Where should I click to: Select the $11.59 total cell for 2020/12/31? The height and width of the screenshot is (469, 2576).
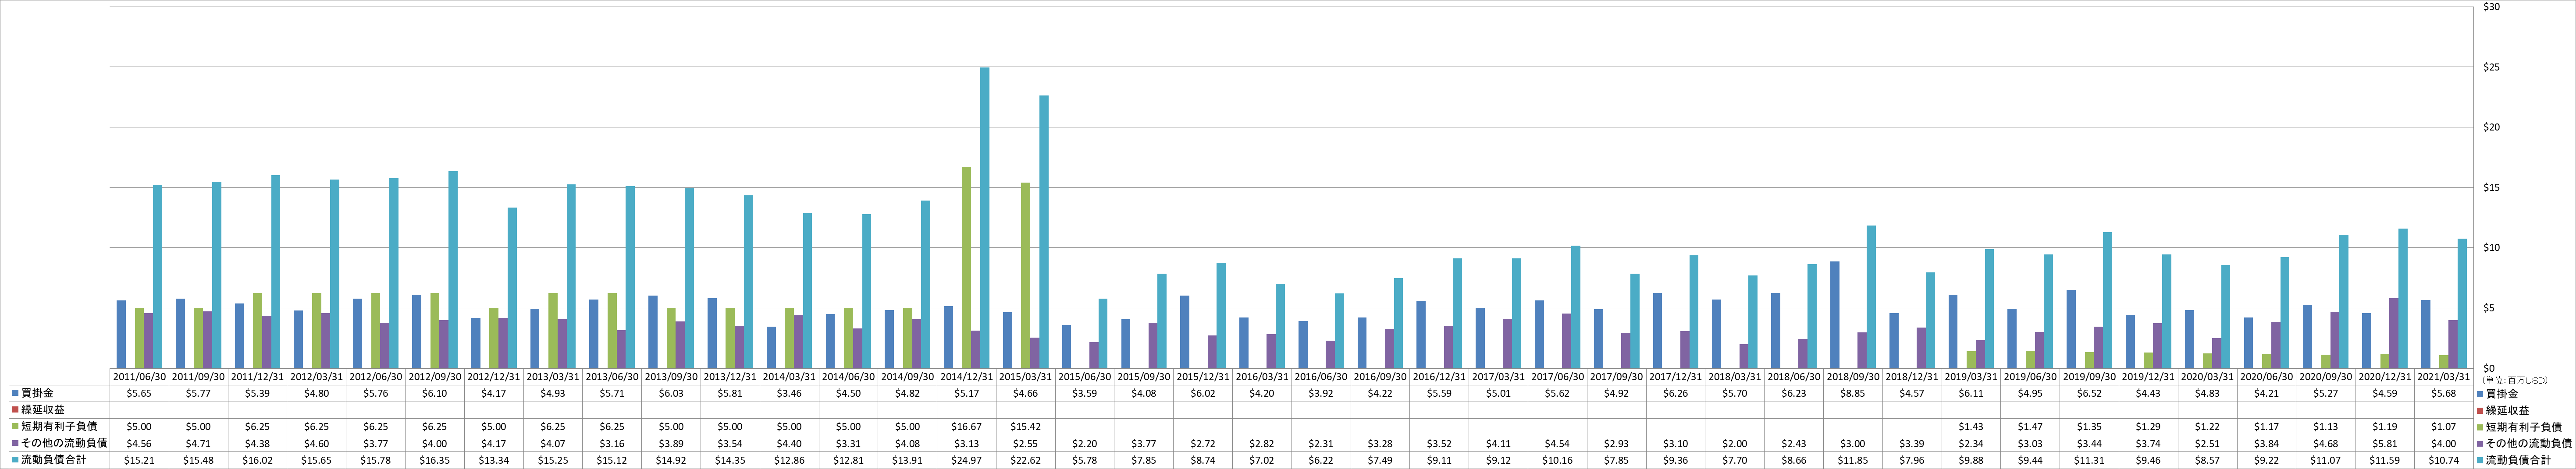pyautogui.click(x=2385, y=459)
